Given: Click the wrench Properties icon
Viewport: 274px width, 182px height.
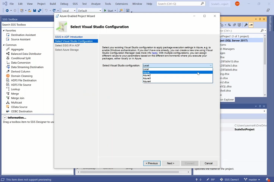Looking at the screenshot, I should pyautogui.click(x=246, y=25).
